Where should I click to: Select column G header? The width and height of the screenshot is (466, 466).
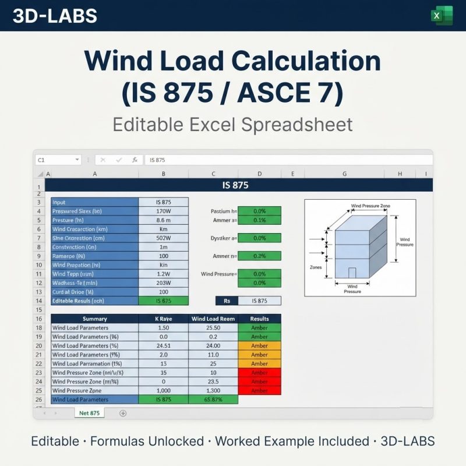(344, 174)
